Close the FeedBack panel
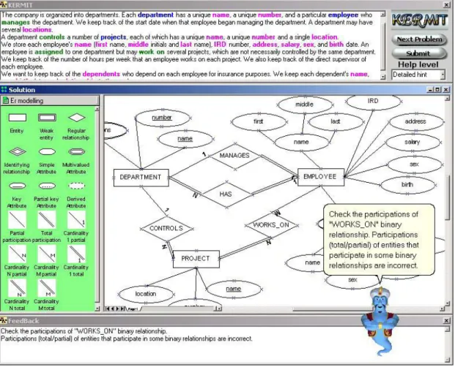 click(447, 321)
